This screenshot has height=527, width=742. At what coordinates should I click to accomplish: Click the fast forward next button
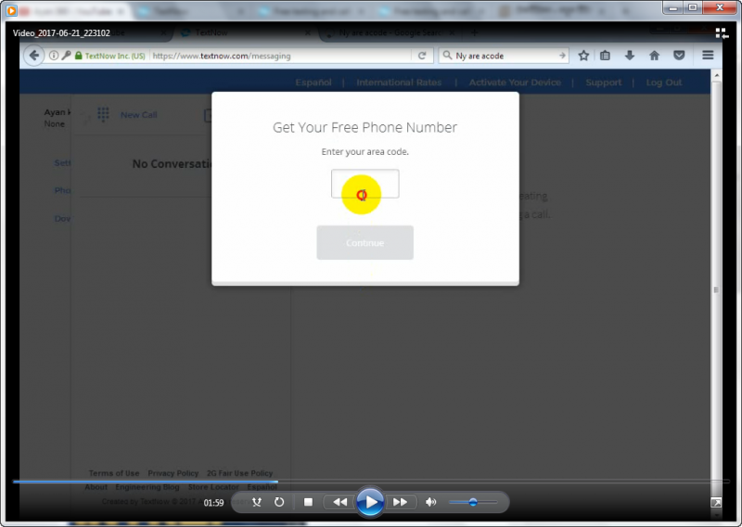[401, 502]
